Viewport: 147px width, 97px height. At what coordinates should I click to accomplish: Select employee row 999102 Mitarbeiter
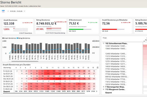pos(117,77)
